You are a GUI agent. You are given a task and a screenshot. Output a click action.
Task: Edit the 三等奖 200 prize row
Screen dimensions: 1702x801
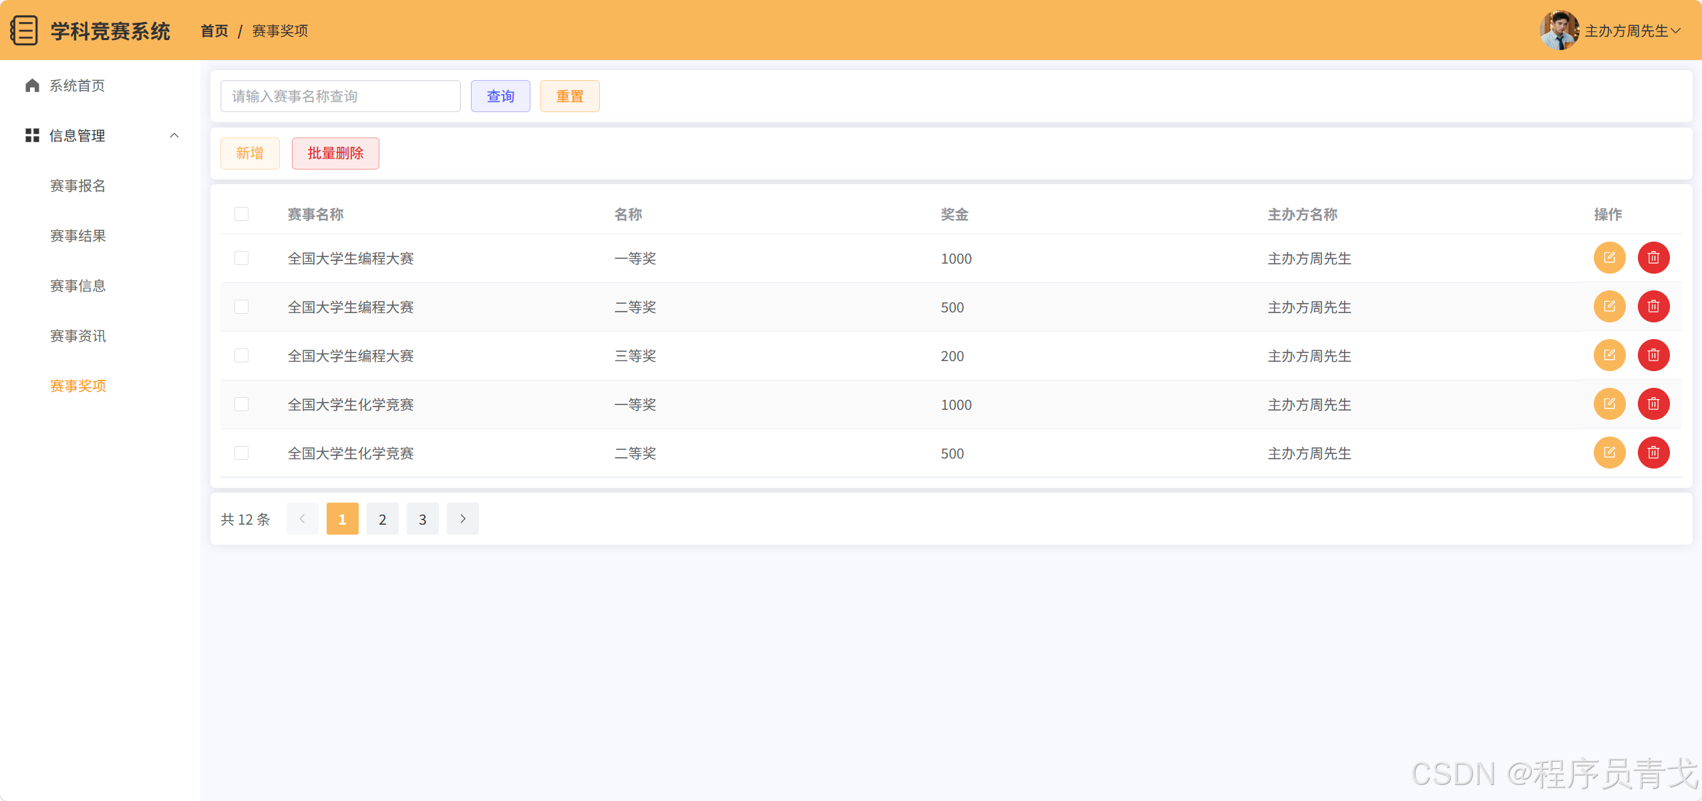point(1609,355)
